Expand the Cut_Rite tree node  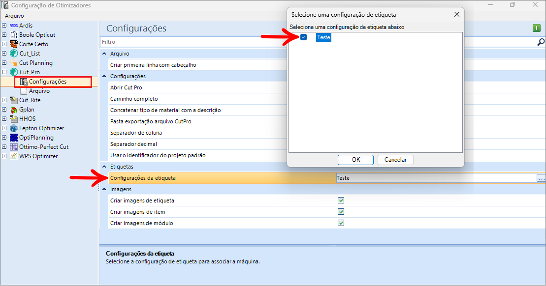point(4,100)
